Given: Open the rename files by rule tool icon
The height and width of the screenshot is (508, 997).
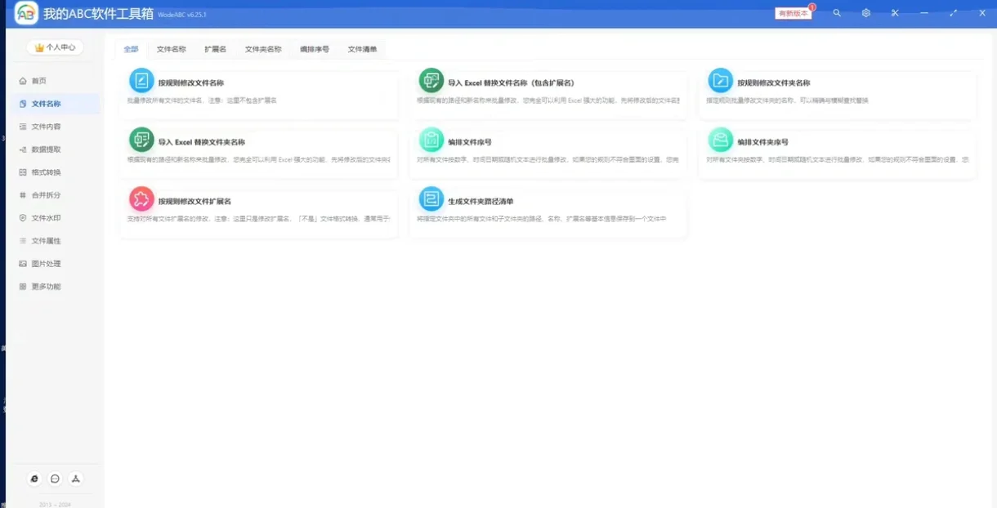Looking at the screenshot, I should pos(141,80).
